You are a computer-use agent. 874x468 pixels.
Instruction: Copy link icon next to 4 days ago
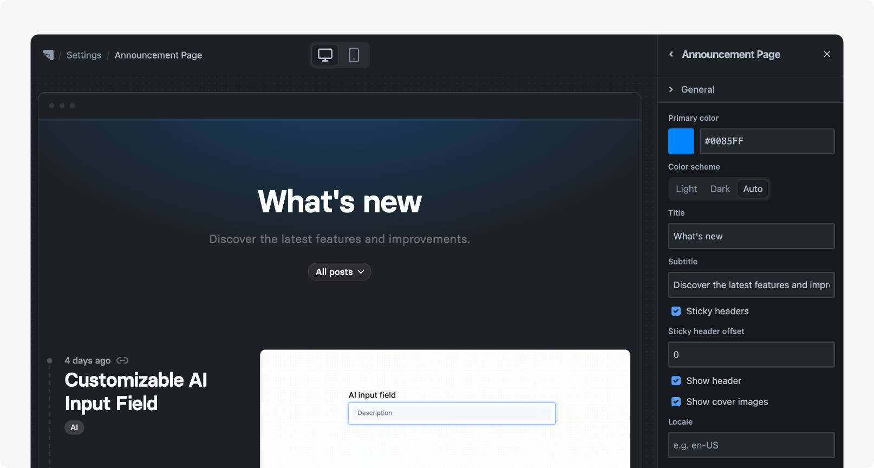pyautogui.click(x=122, y=361)
